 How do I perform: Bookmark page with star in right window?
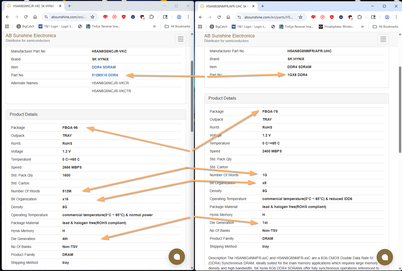[301, 17]
